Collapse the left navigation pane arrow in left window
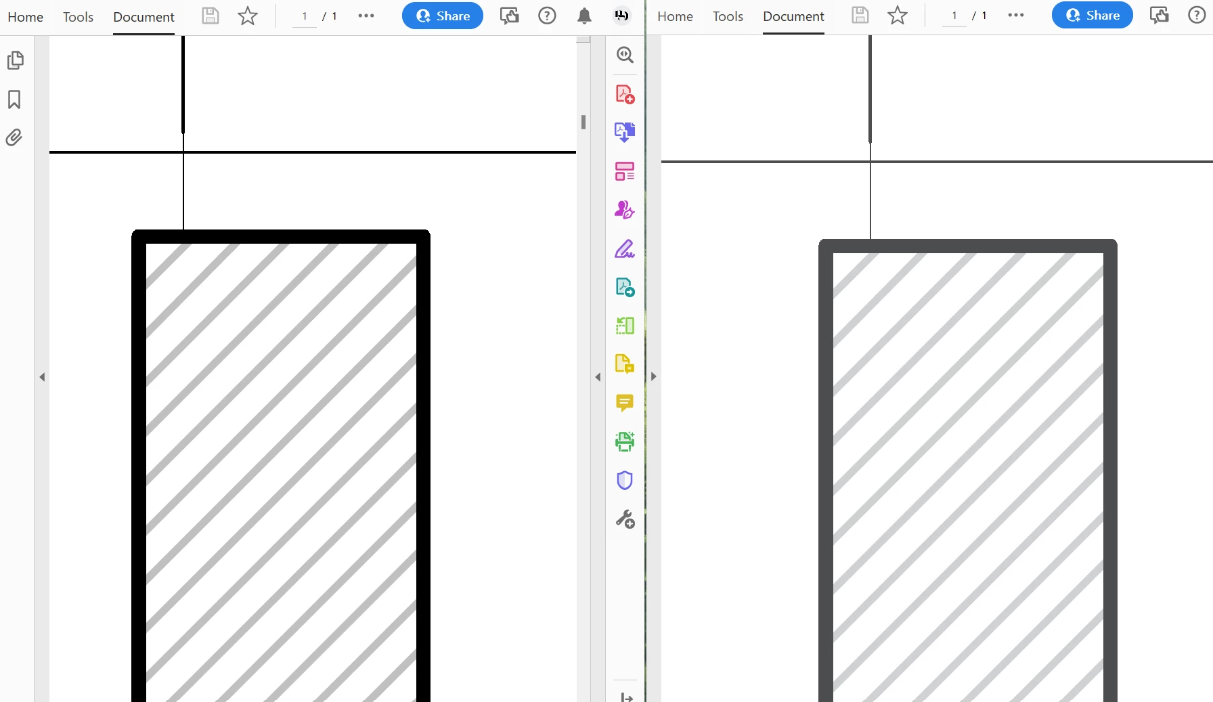Viewport: 1213px width, 702px height. 42,377
